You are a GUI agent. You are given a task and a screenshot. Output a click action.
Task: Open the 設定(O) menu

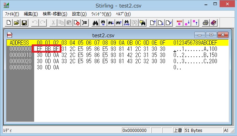79,14
